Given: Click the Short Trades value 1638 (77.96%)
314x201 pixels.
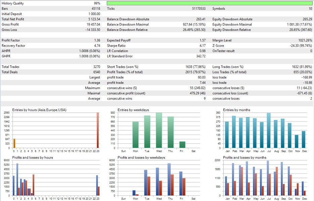Looking at the screenshot, I should click(195, 67).
